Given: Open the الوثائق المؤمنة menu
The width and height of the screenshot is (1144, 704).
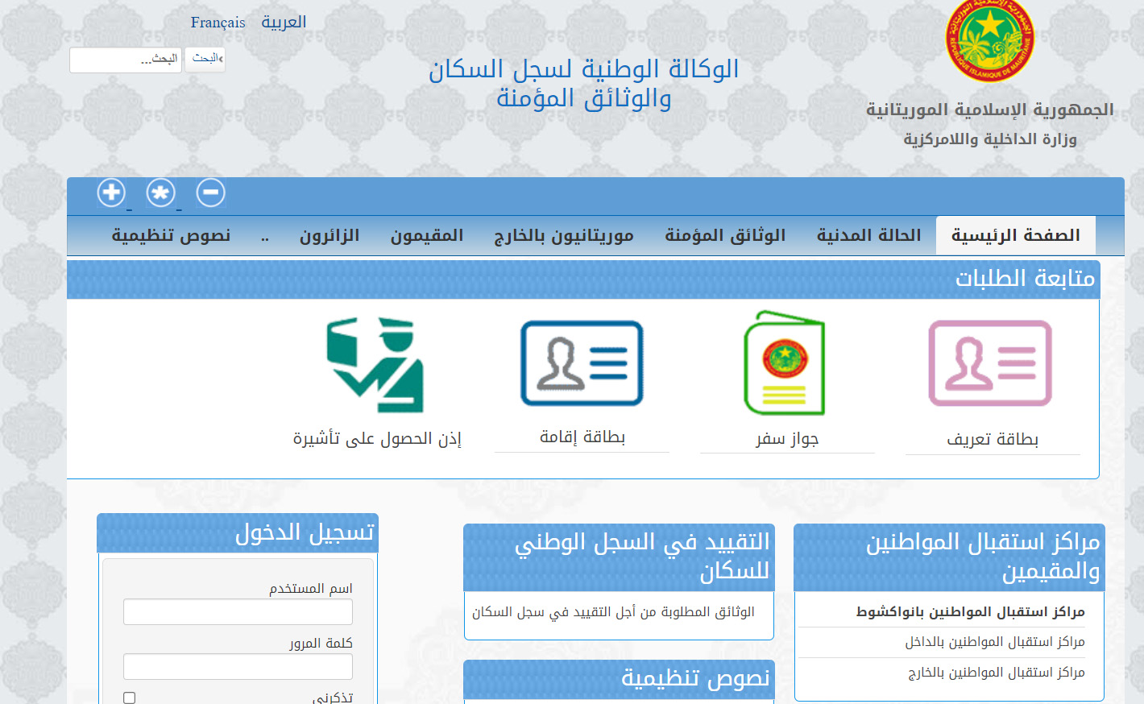Looking at the screenshot, I should (725, 235).
